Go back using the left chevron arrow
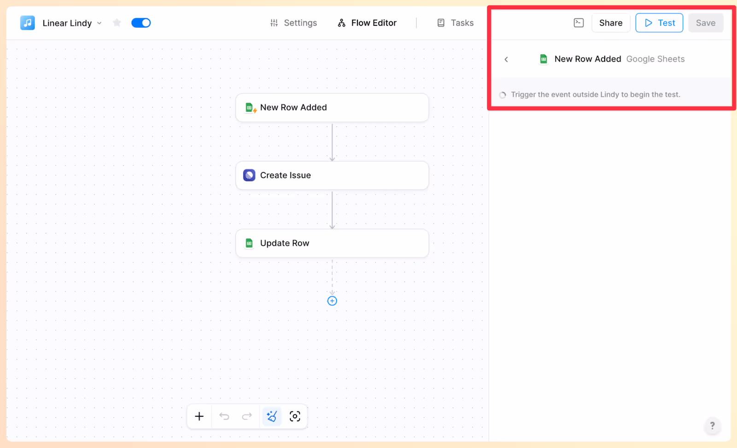This screenshot has width=737, height=448. tap(506, 59)
